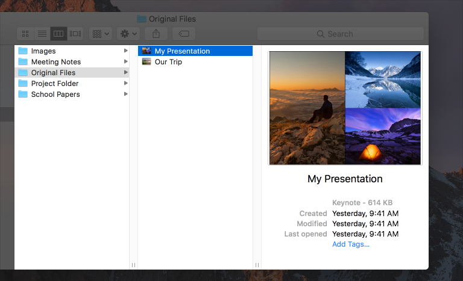Screen dimensions: 463x281
Task: Click the Share toolbar button
Action: pyautogui.click(x=156, y=34)
